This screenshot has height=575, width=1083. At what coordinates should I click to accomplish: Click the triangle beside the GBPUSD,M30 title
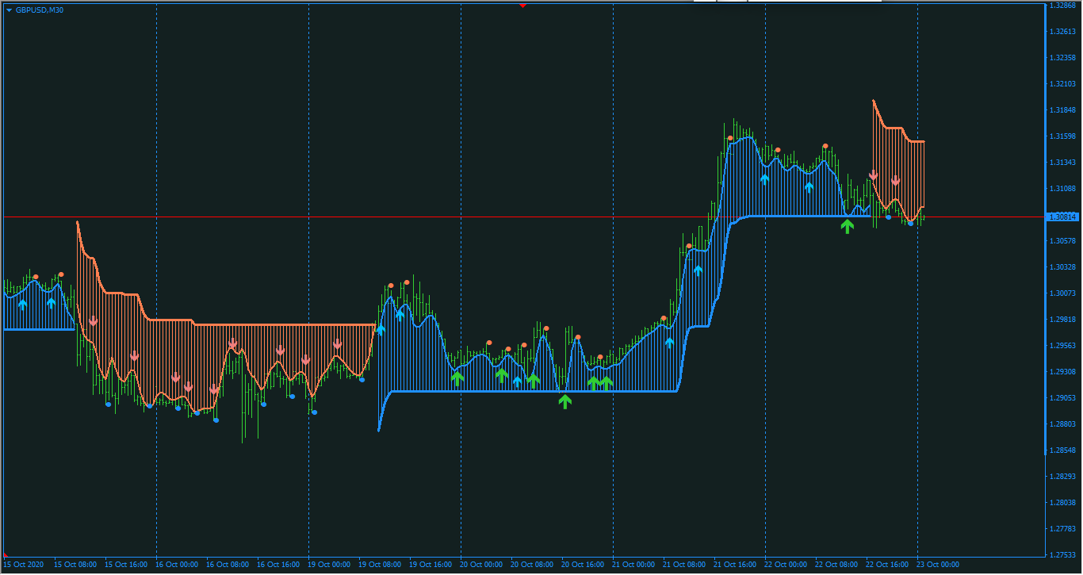point(9,10)
